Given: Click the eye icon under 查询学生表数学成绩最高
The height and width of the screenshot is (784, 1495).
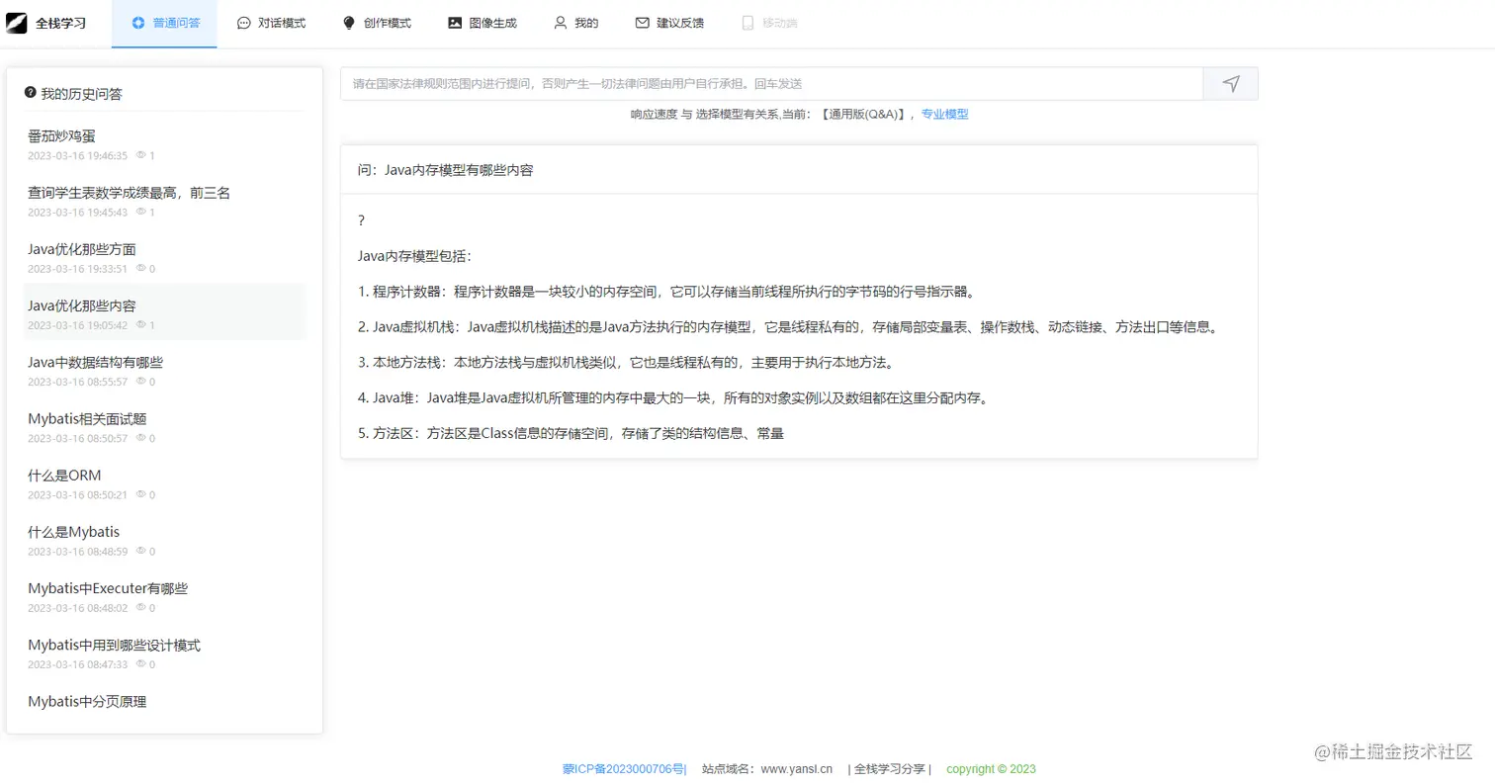Looking at the screenshot, I should point(141,212).
